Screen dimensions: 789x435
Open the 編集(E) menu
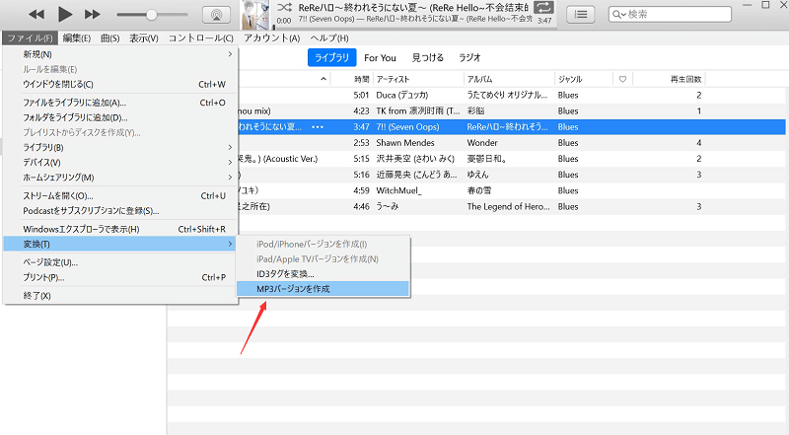tap(77, 38)
